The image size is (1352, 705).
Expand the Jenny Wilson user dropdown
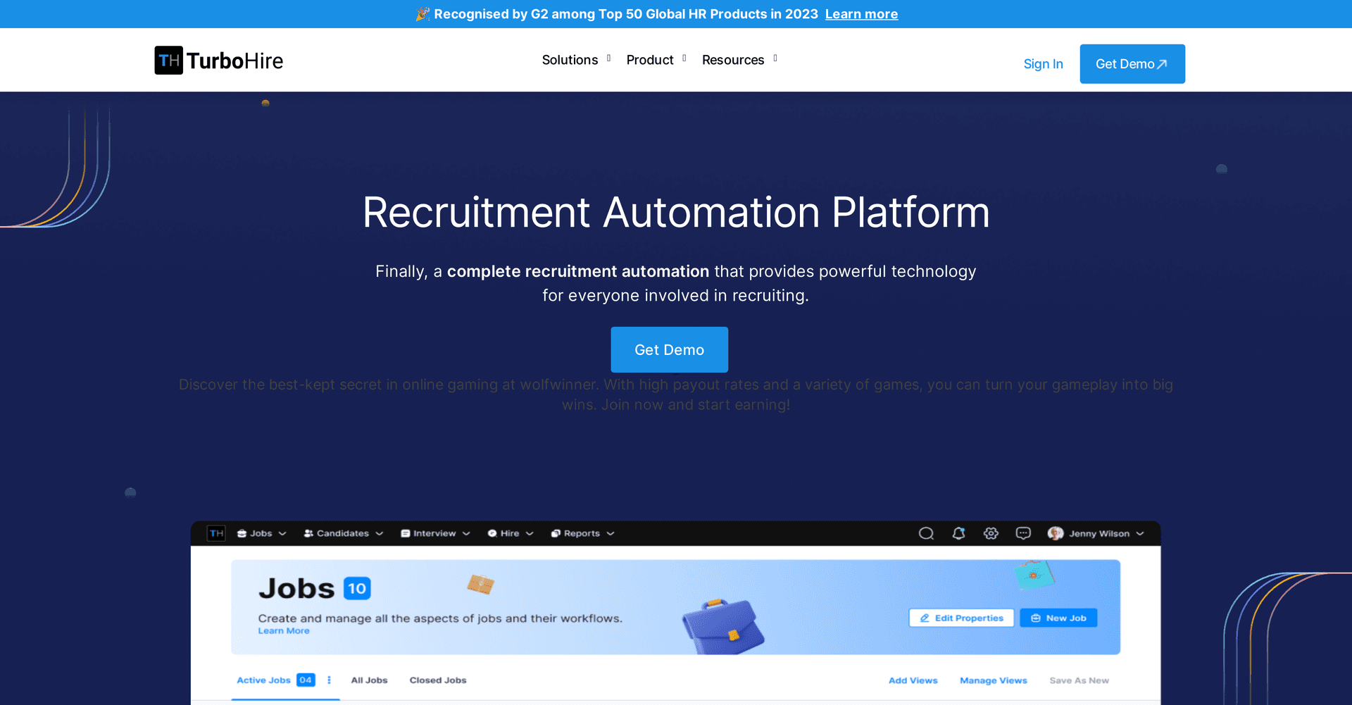pyautogui.click(x=1139, y=534)
